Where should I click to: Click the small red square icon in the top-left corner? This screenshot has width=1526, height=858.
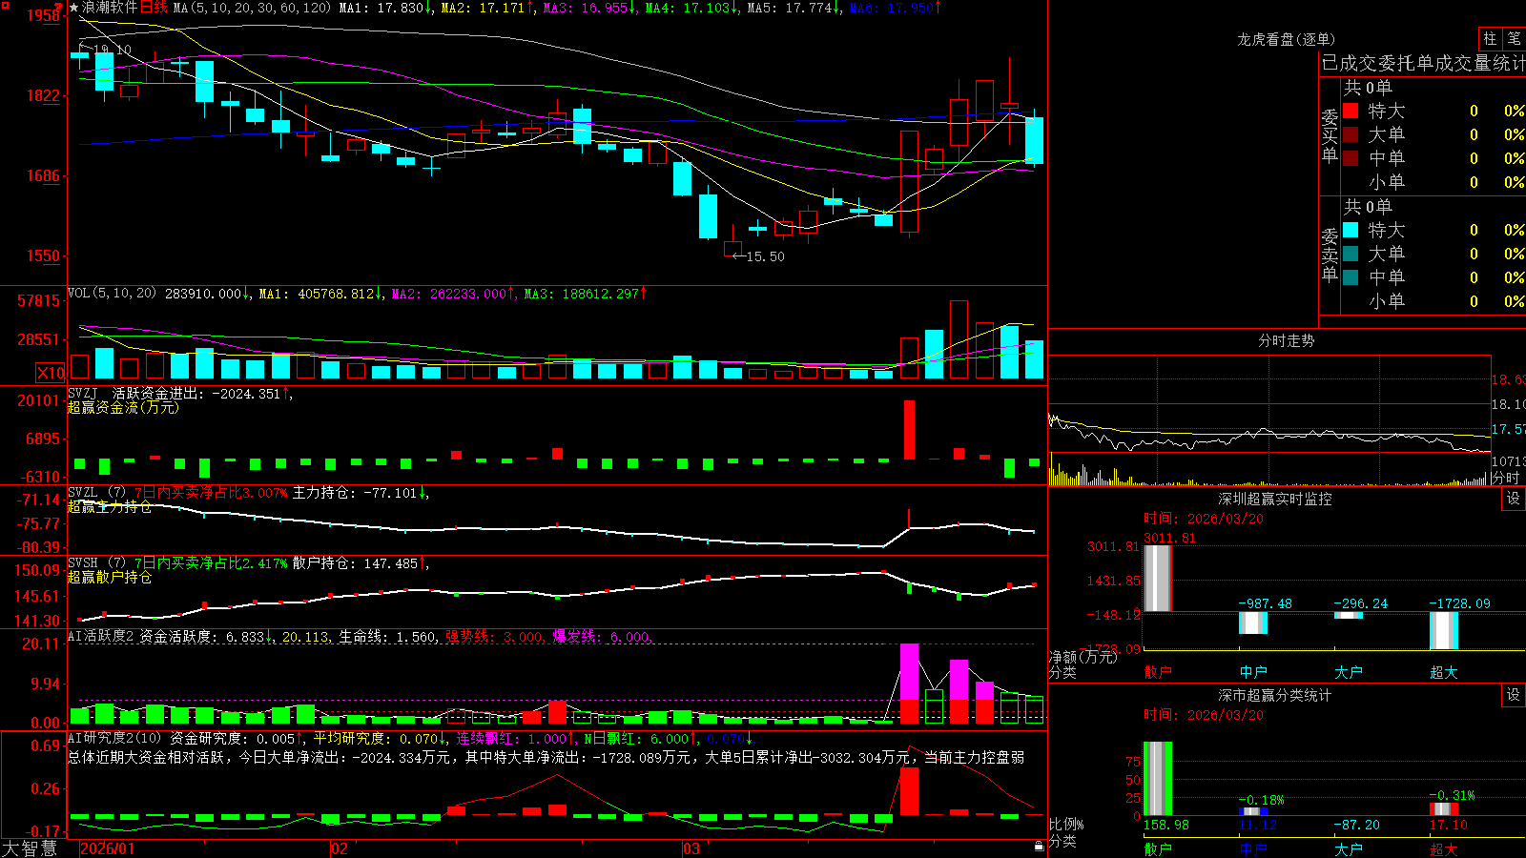(x=4, y=4)
